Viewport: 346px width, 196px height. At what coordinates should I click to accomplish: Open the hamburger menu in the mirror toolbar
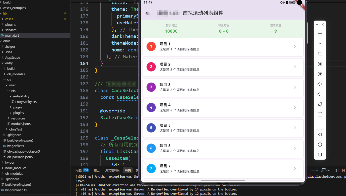[x=320, y=33]
